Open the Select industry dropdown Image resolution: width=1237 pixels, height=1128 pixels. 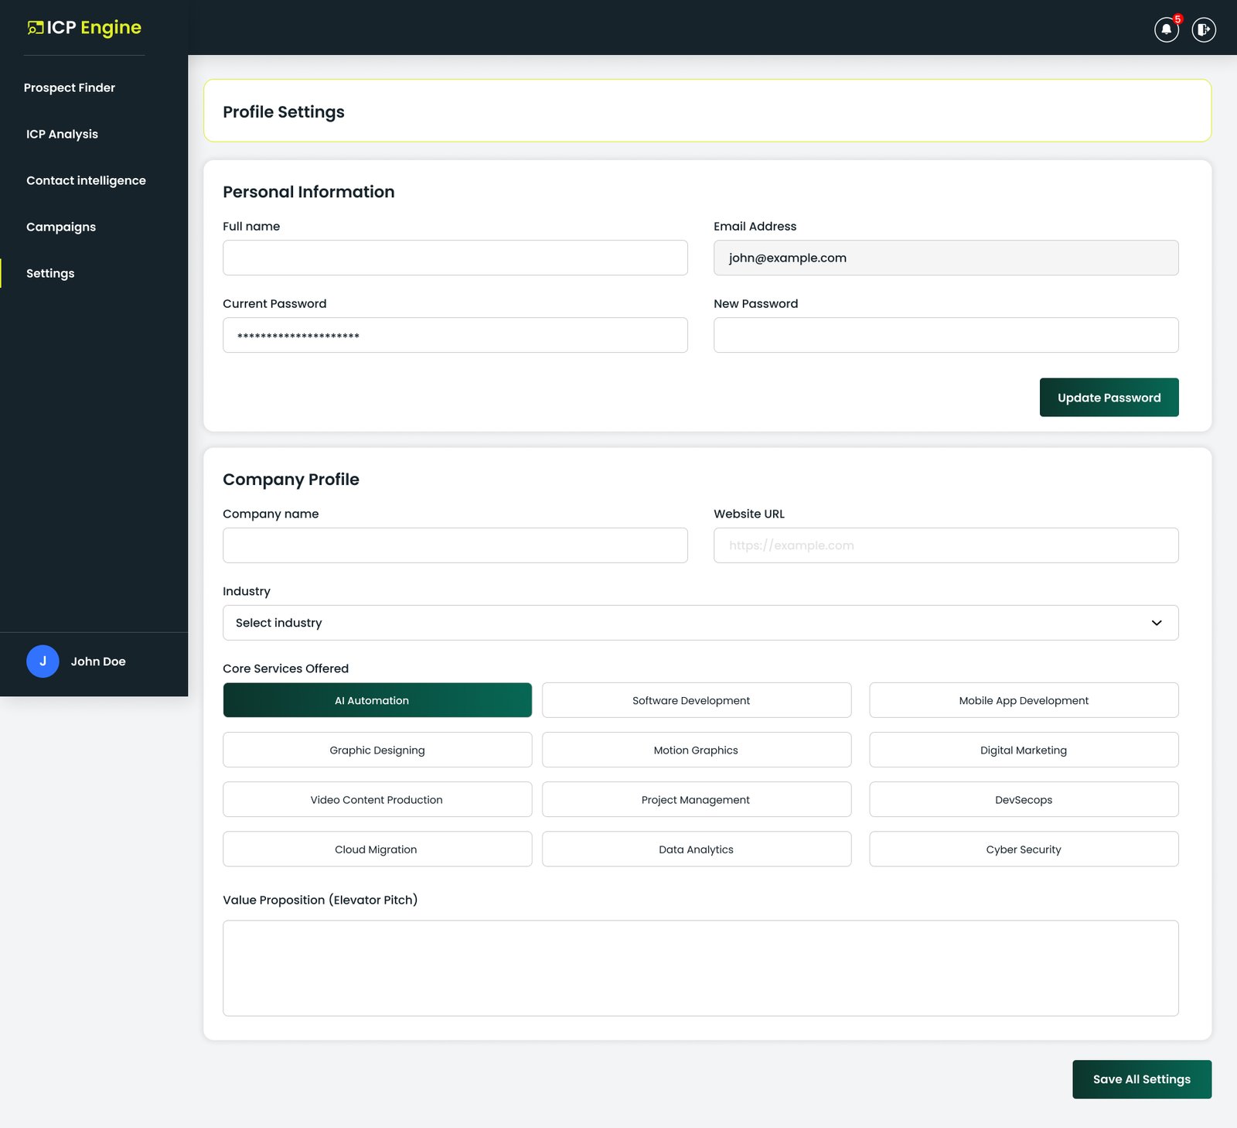[700, 623]
